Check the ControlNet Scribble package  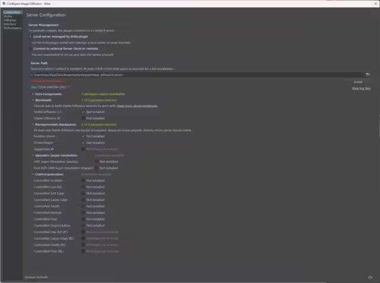[x=83, y=181]
